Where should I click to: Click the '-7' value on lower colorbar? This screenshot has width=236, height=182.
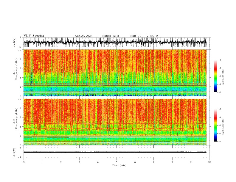tap(220, 142)
